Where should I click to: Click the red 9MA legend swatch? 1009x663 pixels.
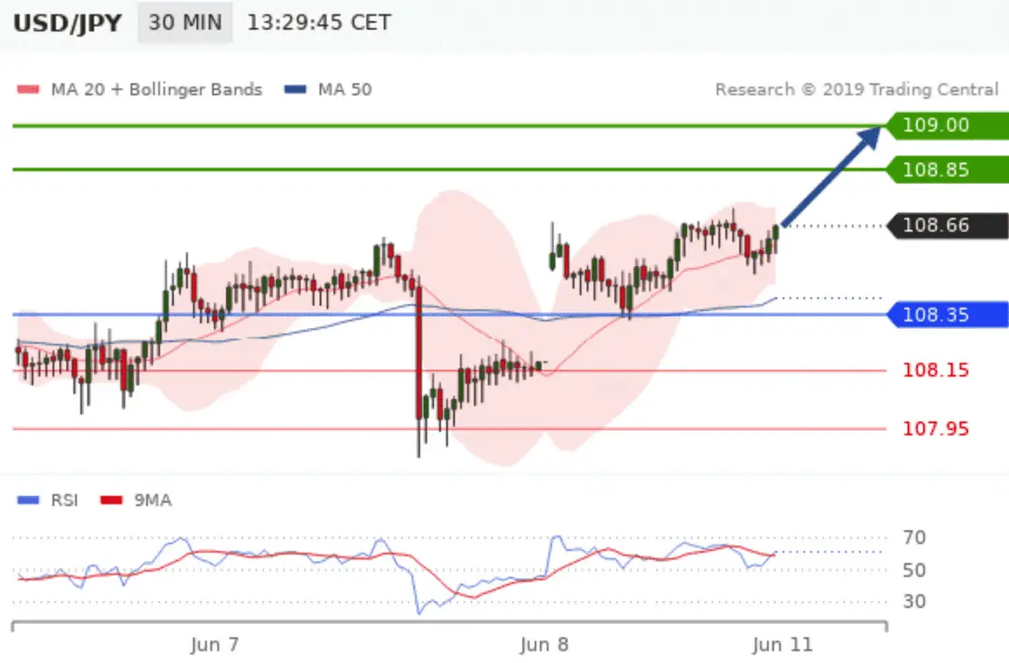tap(111, 500)
